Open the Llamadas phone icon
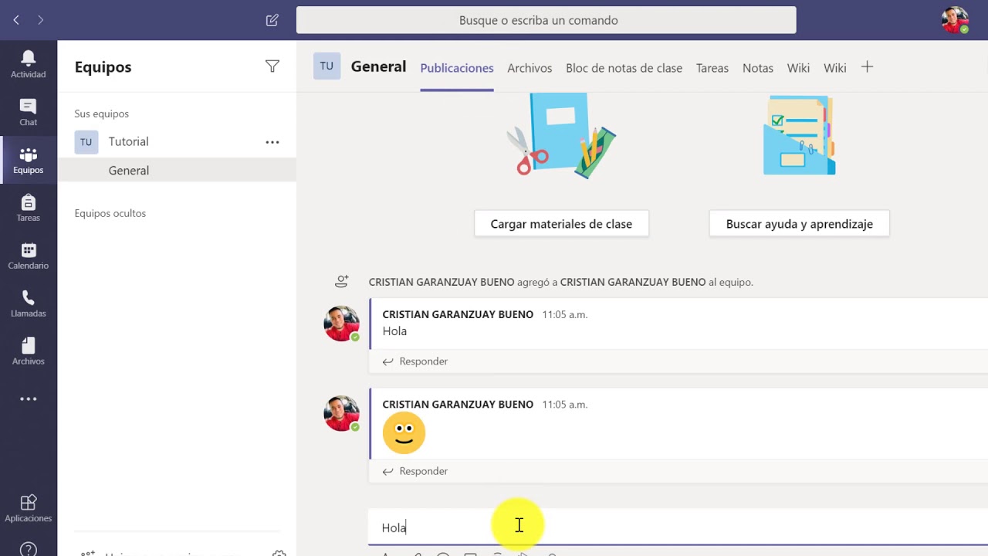This screenshot has width=988, height=556. pos(28,303)
